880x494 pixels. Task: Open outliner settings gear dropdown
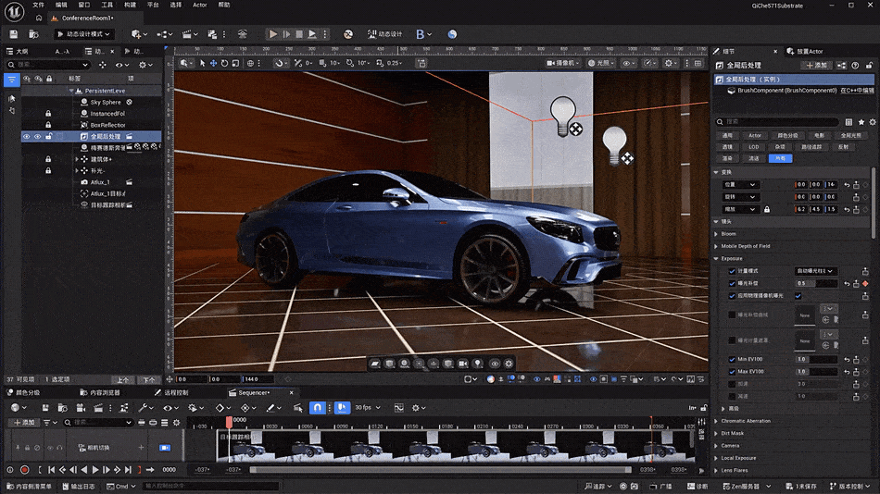145,65
